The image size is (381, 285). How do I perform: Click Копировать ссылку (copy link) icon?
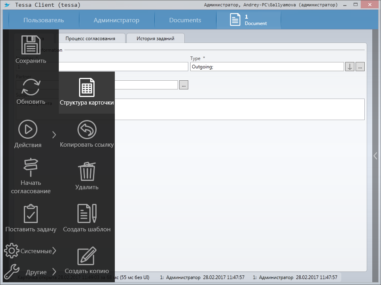click(x=87, y=130)
